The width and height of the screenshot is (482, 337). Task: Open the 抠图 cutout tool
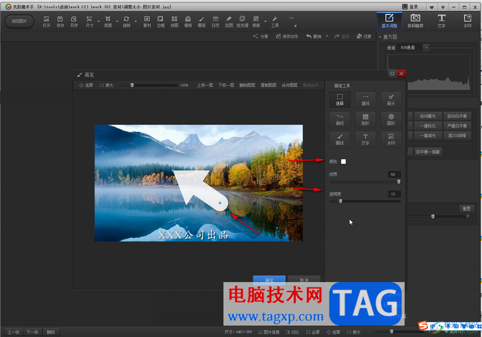click(x=229, y=22)
